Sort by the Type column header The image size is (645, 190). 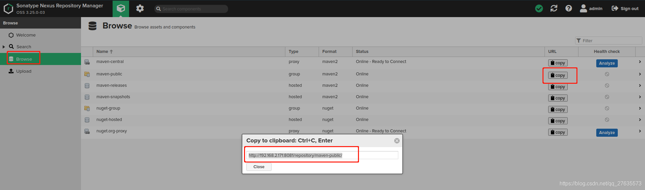click(302, 52)
